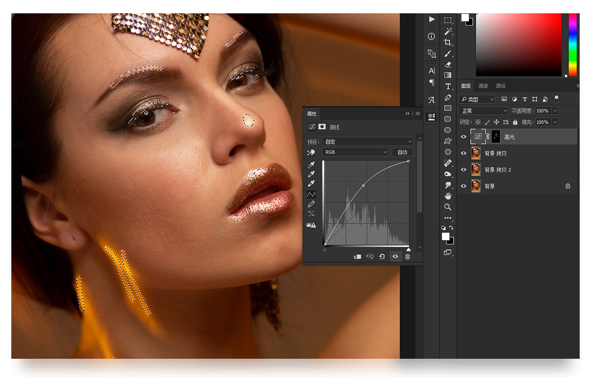Open the Paragraph panel icon
The width and height of the screenshot is (591, 377).
click(x=432, y=82)
